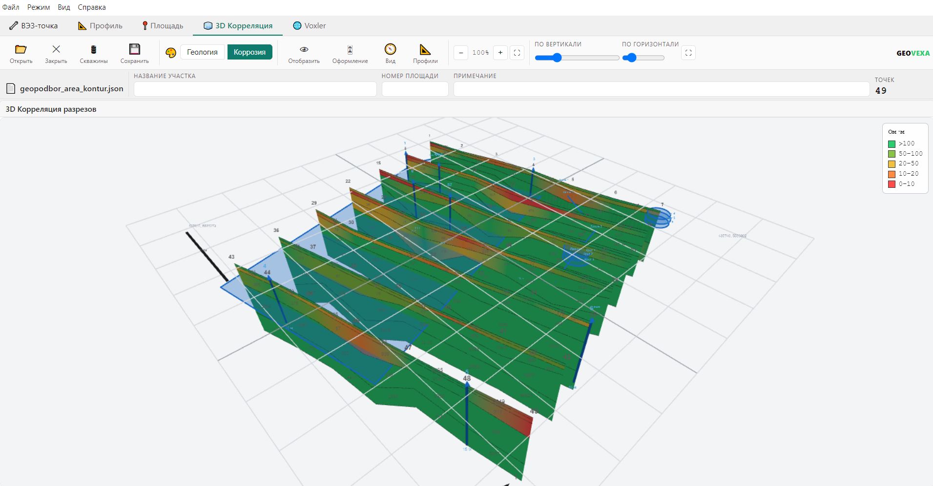Click the 100% zoom value

pyautogui.click(x=480, y=53)
